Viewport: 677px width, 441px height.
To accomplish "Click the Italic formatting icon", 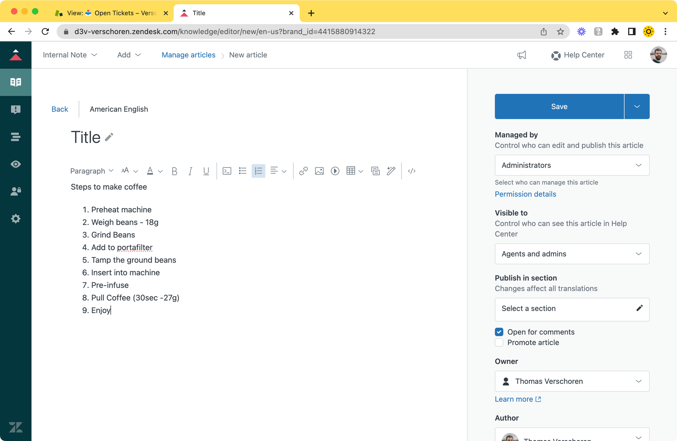I will click(x=190, y=171).
